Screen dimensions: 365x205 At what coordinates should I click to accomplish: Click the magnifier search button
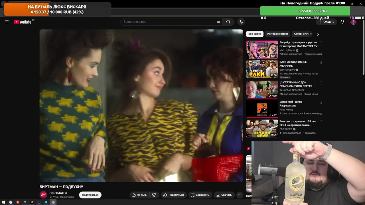(228, 22)
